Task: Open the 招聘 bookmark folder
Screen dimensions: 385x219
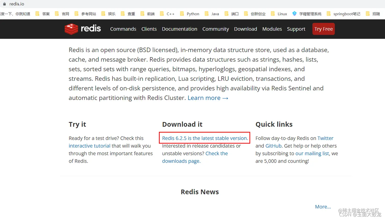Action: click(373, 14)
